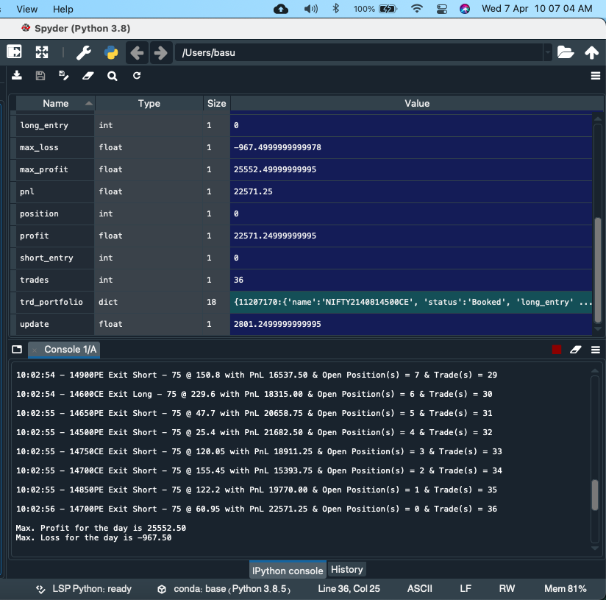Import data in Variable Explorer

tap(17, 75)
